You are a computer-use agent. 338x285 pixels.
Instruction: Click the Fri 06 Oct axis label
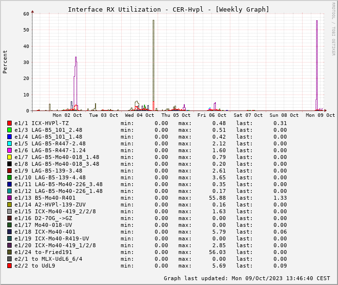click(x=212, y=115)
